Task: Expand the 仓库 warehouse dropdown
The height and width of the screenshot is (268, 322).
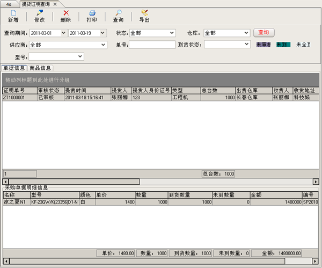Action: 245,33
